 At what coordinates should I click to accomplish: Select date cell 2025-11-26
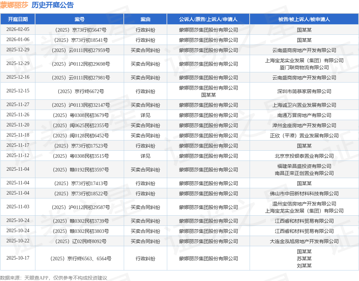[18, 115]
